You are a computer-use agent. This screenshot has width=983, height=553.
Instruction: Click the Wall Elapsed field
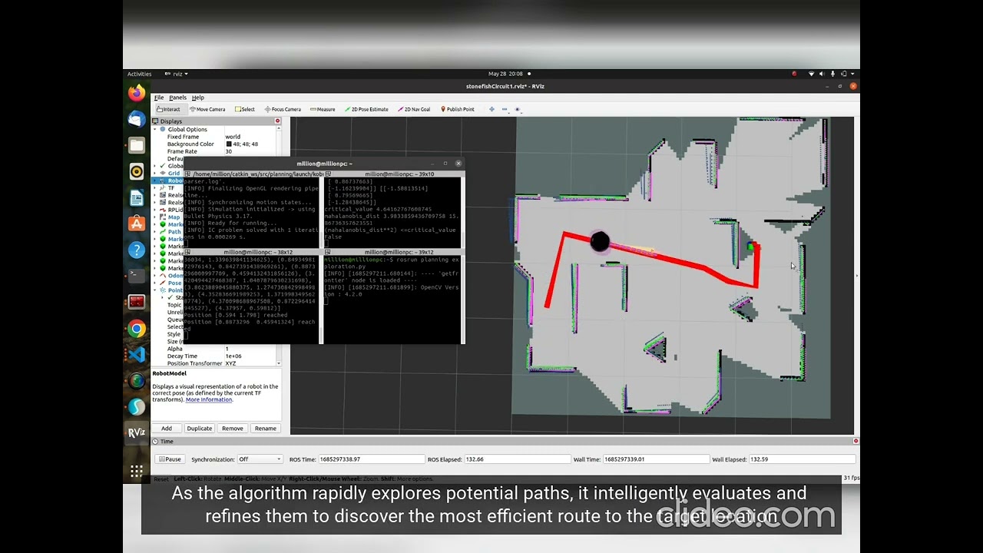click(802, 459)
